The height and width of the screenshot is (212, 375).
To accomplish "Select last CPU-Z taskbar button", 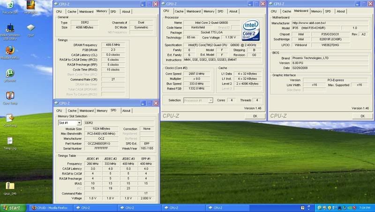I will pyautogui.click(x=227, y=208).
